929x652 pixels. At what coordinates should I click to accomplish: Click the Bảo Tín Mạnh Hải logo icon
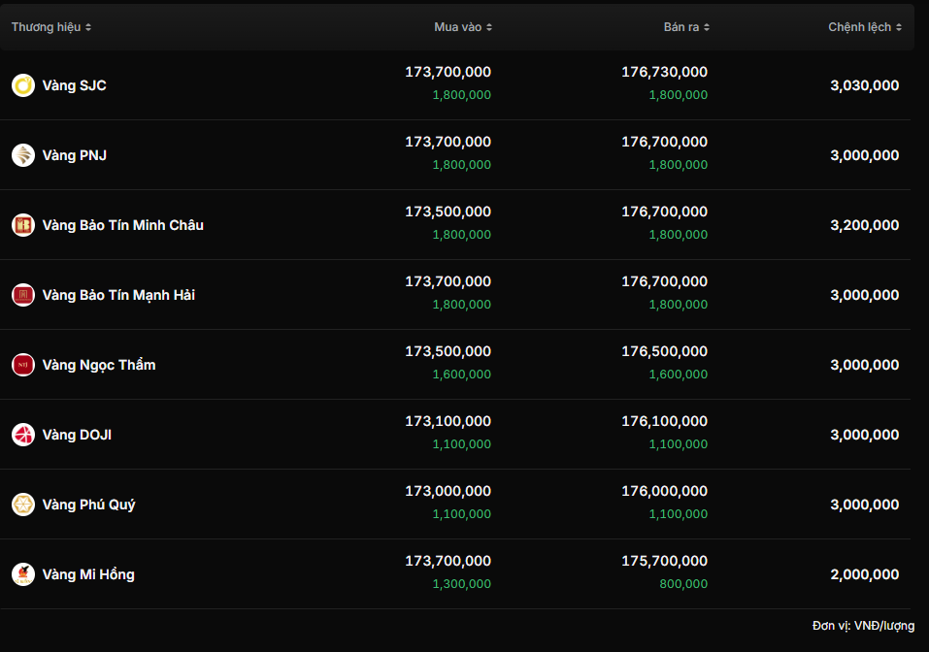click(23, 295)
